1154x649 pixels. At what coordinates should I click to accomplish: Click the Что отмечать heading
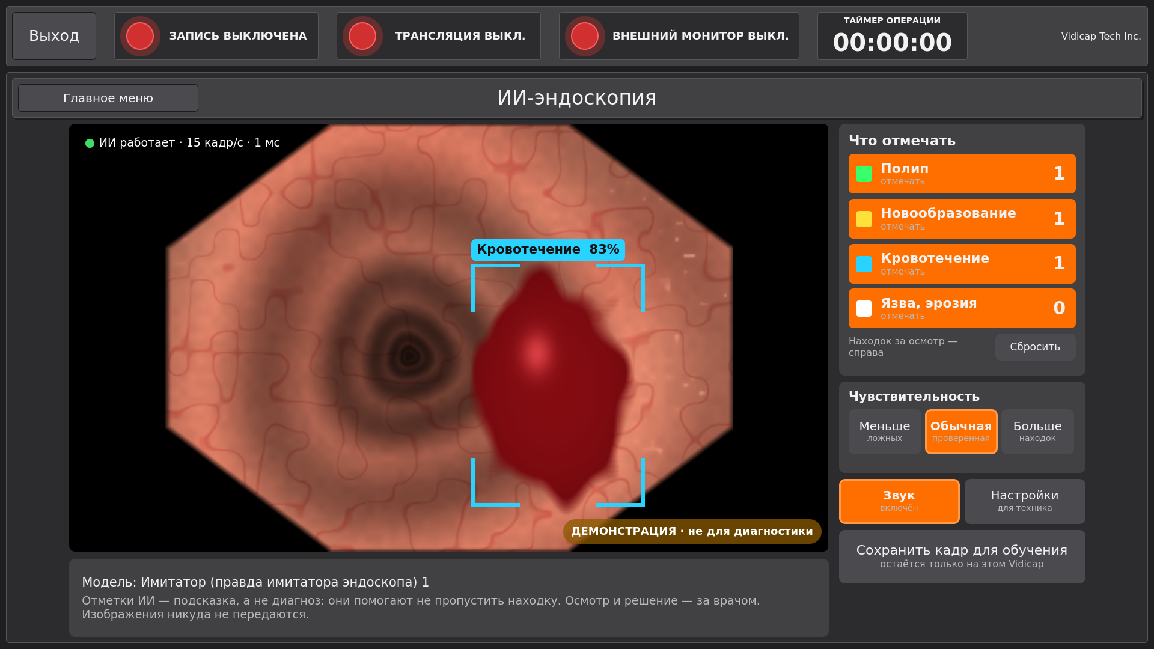coord(902,141)
